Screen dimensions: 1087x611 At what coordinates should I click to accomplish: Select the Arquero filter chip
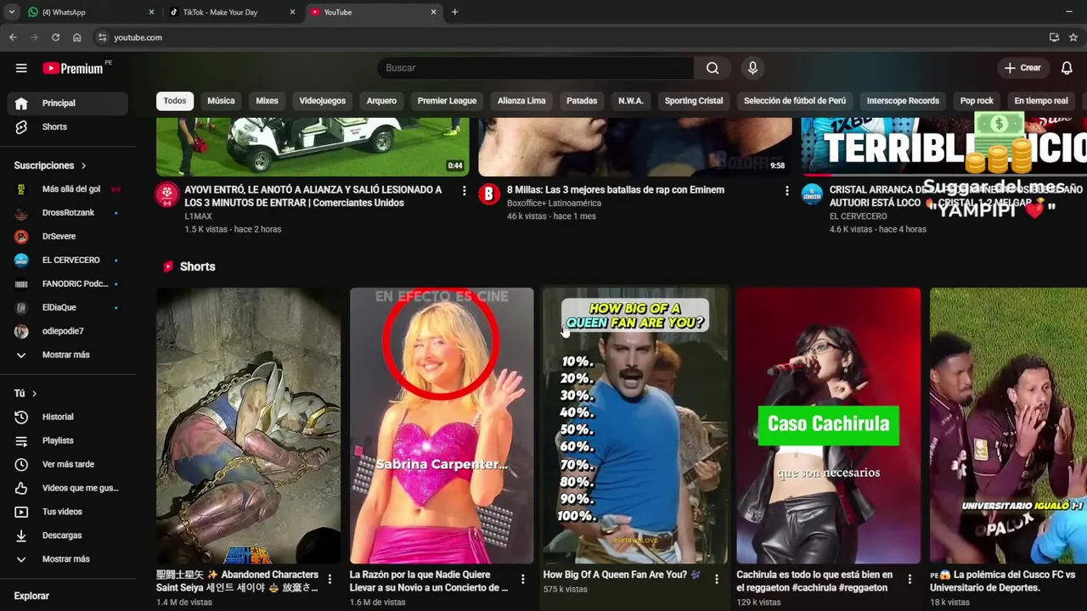(381, 101)
